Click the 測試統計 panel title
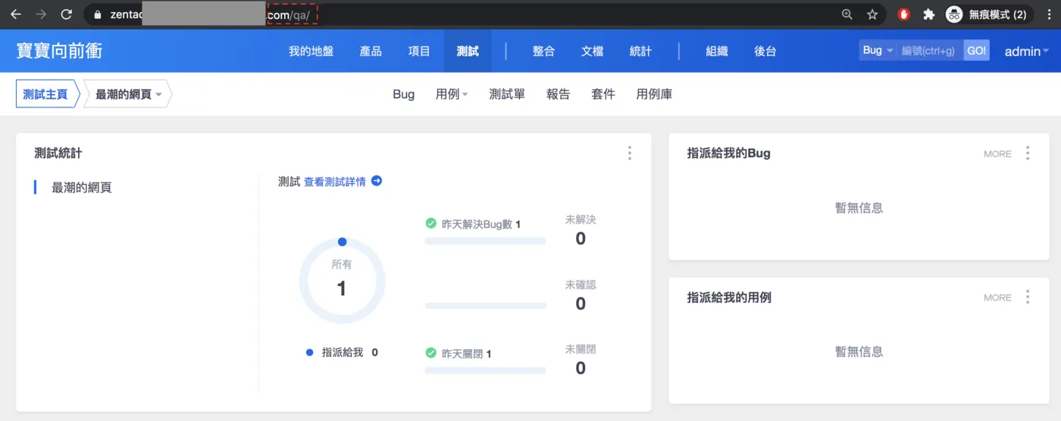The height and width of the screenshot is (421, 1061). tap(58, 153)
